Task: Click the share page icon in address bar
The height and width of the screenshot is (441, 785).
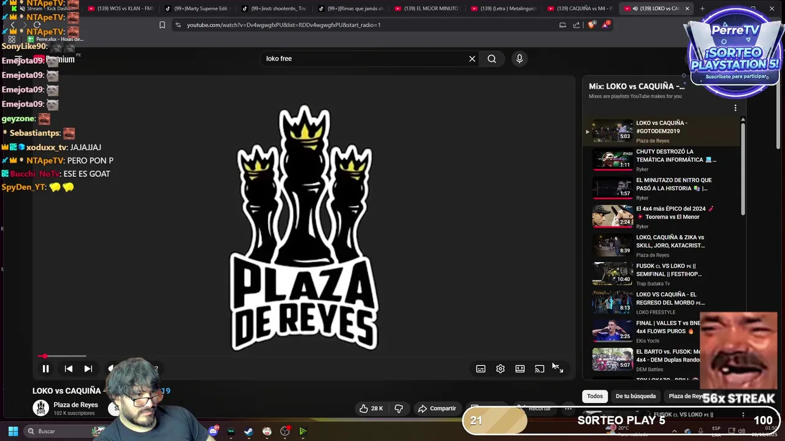Action: click(x=576, y=25)
